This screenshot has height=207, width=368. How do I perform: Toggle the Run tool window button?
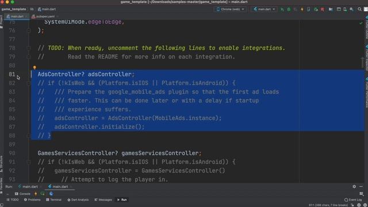click(x=122, y=200)
